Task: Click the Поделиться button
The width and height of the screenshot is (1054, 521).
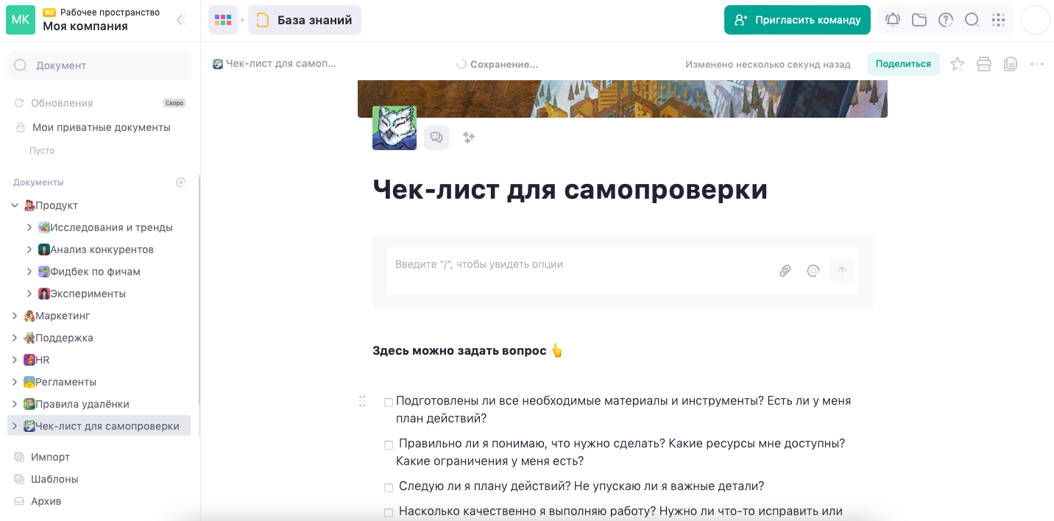Action: point(903,64)
